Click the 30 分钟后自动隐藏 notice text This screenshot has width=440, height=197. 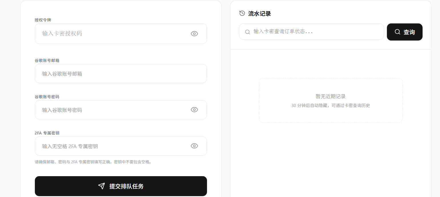pos(330,106)
